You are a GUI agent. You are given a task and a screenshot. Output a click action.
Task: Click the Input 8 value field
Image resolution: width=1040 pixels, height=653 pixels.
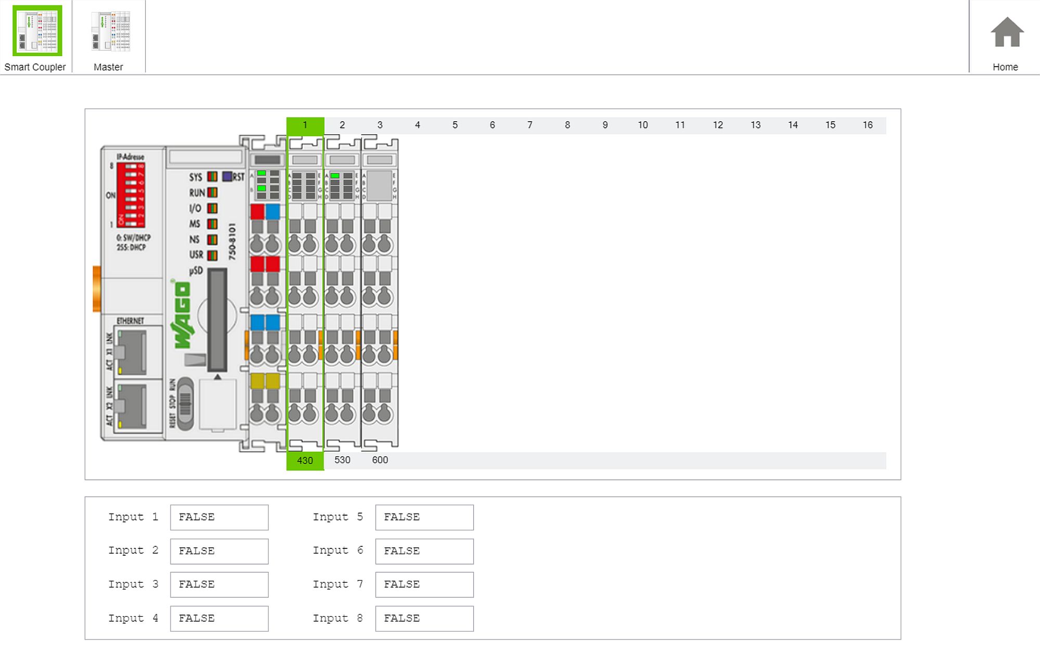pos(424,619)
